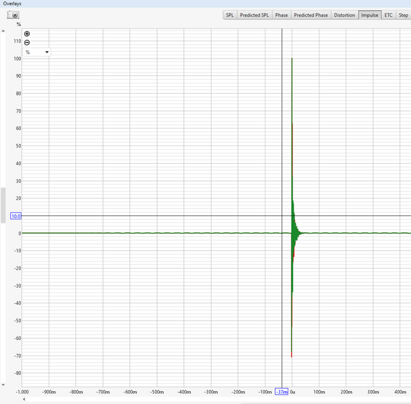
Task: Click the 400m time axis label
Action: click(400, 392)
